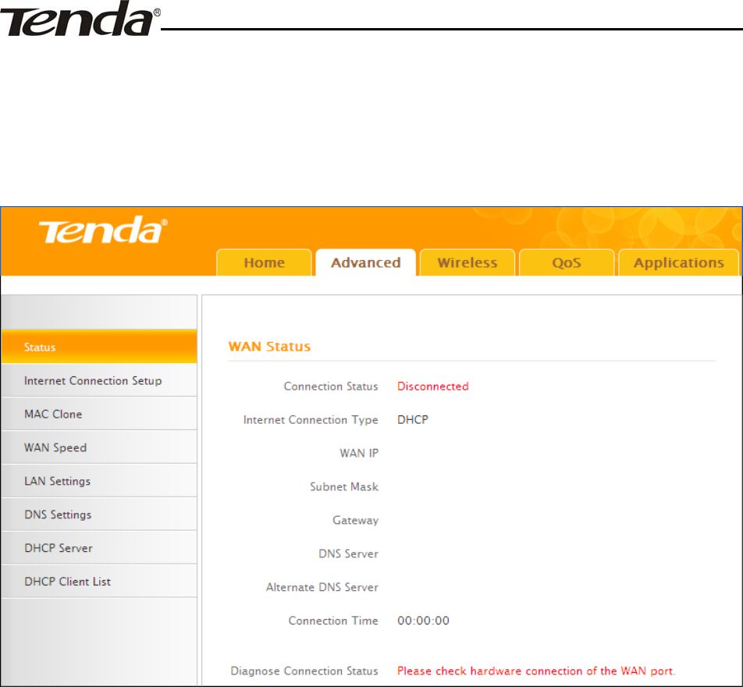The image size is (743, 687).
Task: Click the Gateway label
Action: click(x=355, y=521)
